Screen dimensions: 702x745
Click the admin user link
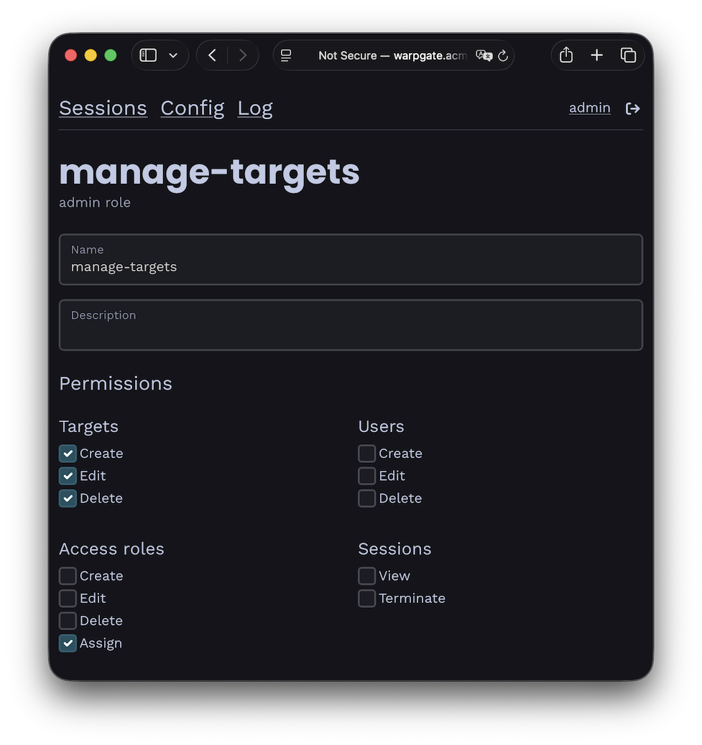coord(589,108)
